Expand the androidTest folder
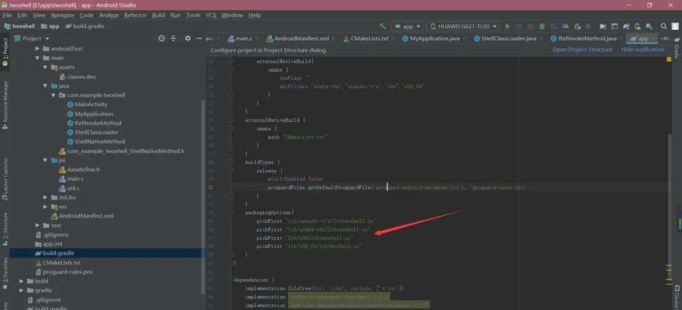Image resolution: width=682 pixels, height=310 pixels. [x=38, y=49]
